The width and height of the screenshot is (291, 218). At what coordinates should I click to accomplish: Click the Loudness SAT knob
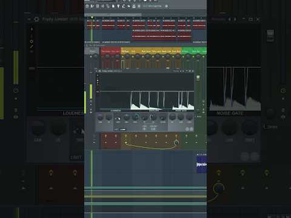click(x=109, y=117)
